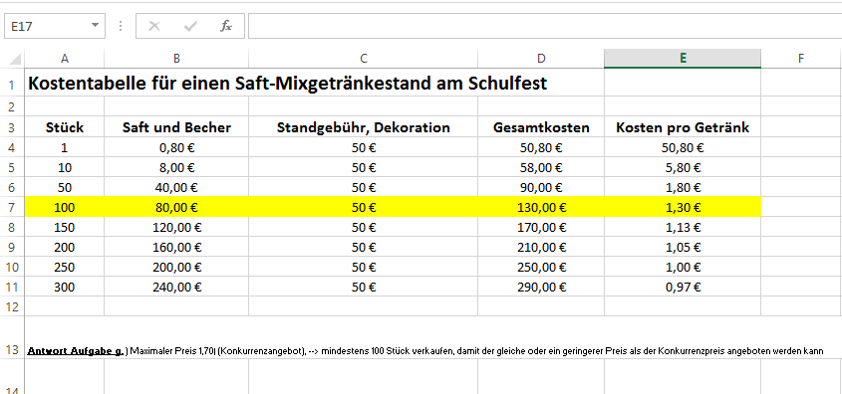Select column B header
The height and width of the screenshot is (394, 842).
coord(176,59)
